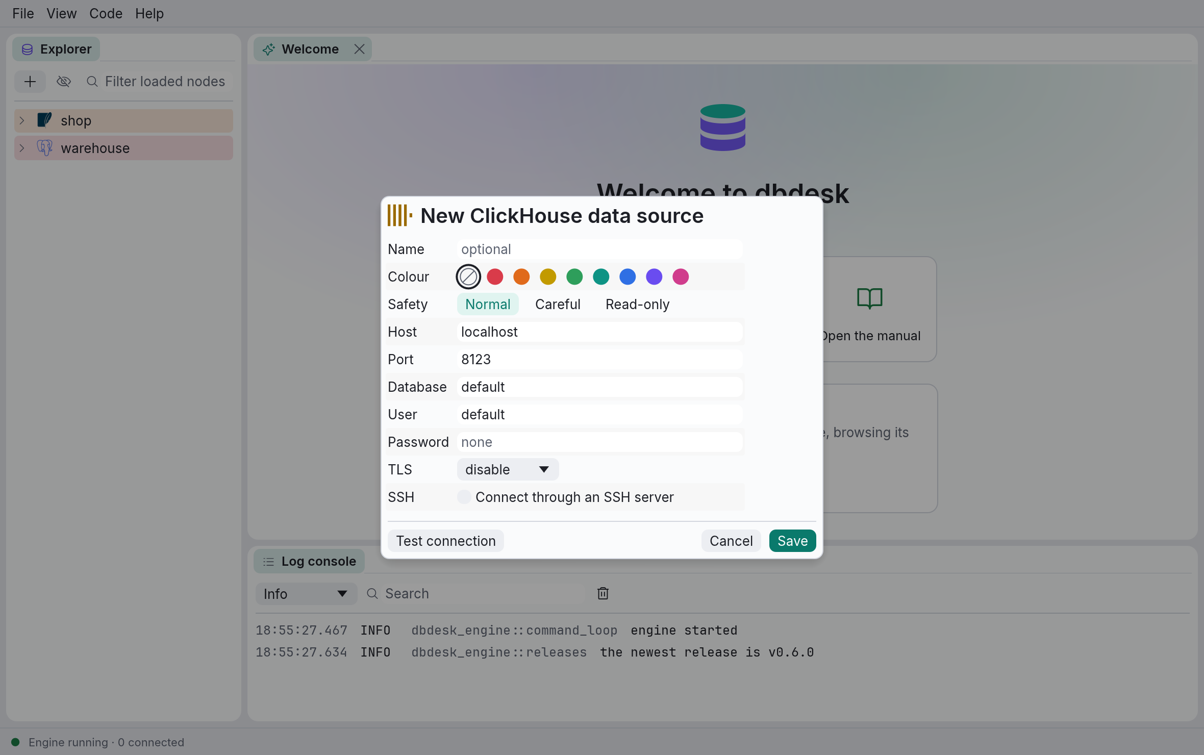Screen dimensions: 1204x755
Task: Save the ClickHouse data source
Action: point(792,541)
